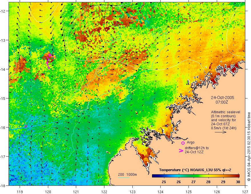Click the "24-Oct 12Z" legend text
Screen dimensions: 251x194
pyautogui.click(x=194, y=152)
